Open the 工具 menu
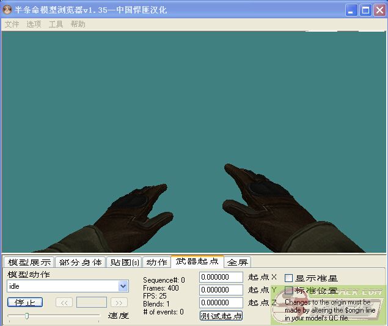388x326 pixels. click(56, 24)
